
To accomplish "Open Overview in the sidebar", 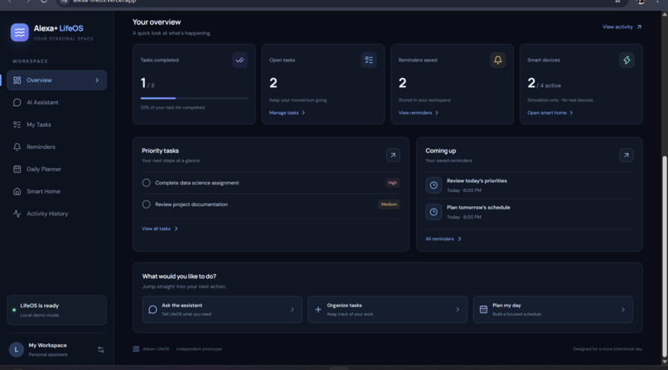I will coord(56,80).
